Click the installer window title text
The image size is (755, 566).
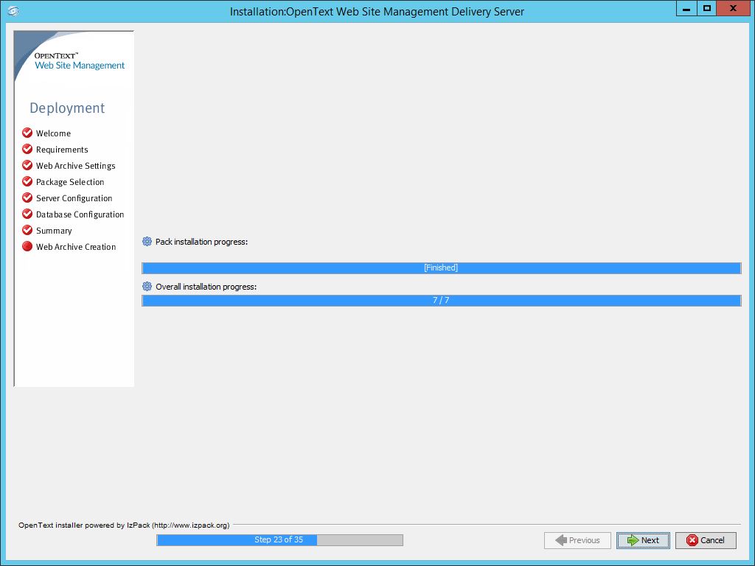pos(377,12)
